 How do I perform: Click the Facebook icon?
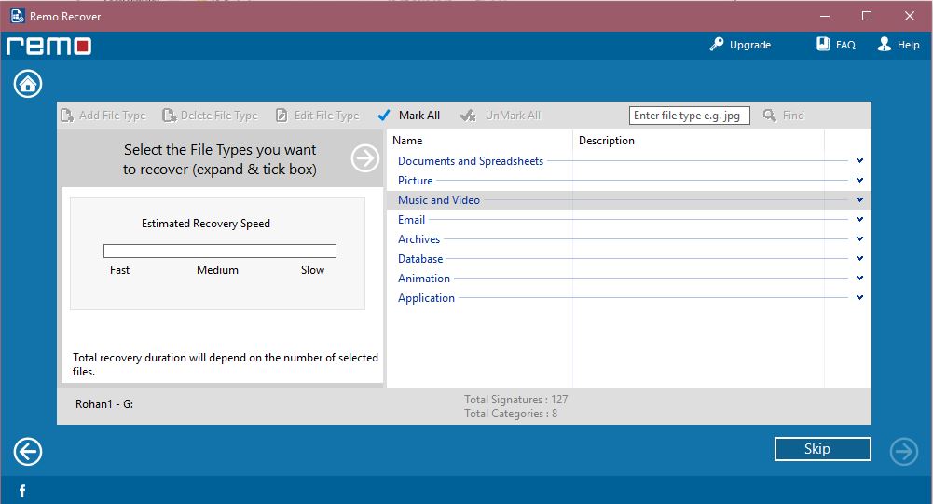click(21, 491)
